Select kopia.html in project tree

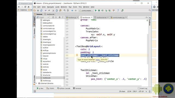pos(47,62)
